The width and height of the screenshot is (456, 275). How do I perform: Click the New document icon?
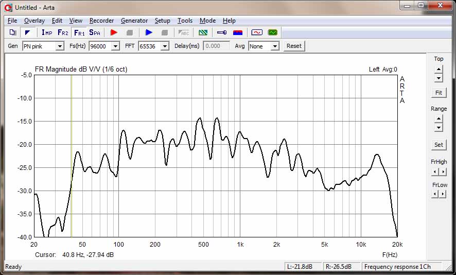12,32
